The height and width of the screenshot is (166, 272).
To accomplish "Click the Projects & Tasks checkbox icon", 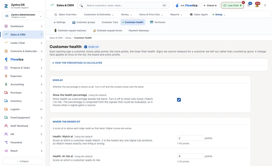I will tap(6, 68).
